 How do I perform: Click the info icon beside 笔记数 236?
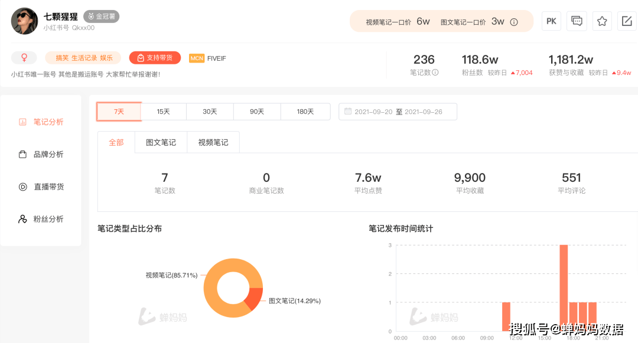pyautogui.click(x=435, y=73)
